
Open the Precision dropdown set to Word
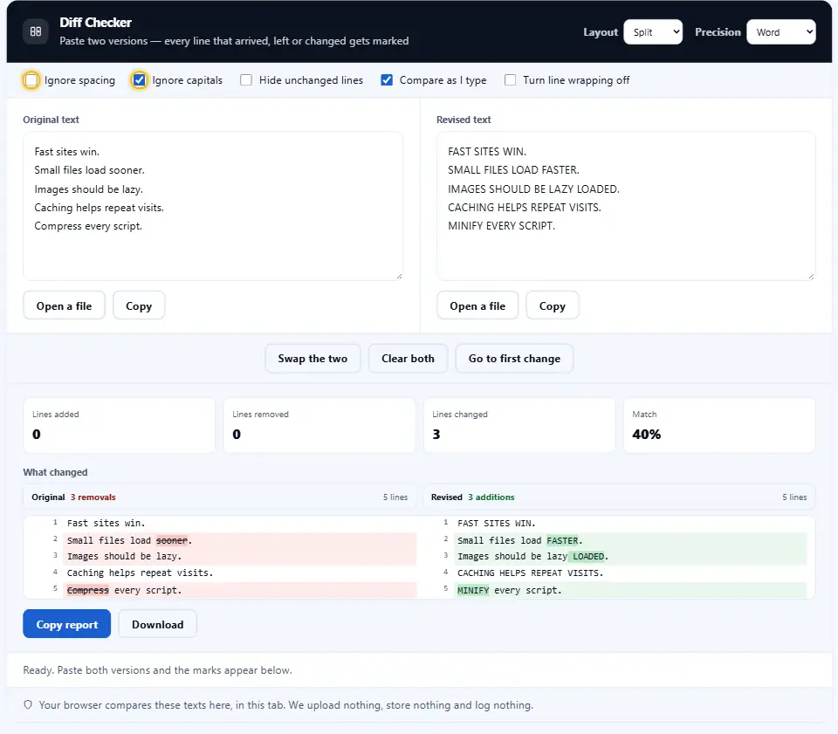(x=780, y=32)
